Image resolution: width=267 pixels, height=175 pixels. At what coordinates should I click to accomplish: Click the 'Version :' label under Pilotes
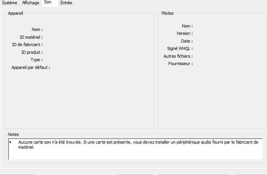pos(185,33)
